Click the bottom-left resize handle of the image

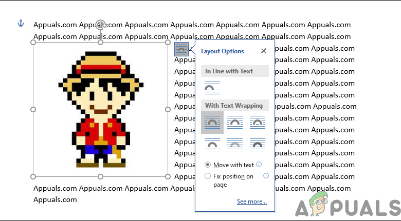point(33,176)
